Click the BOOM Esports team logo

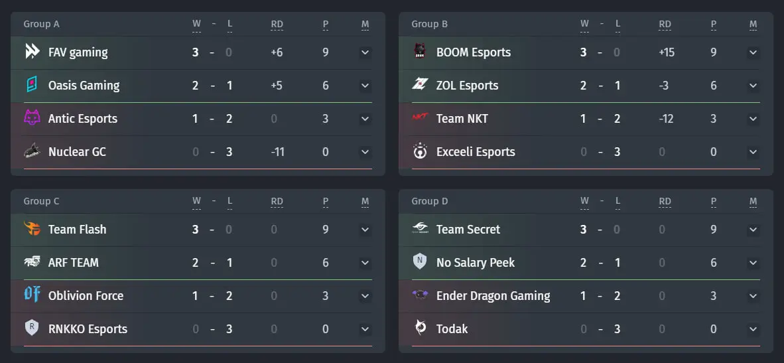click(x=420, y=52)
